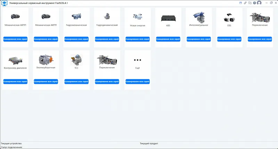The image size is (278, 149).
Task: Click the Переключение image beside TCC
Action: point(107,60)
